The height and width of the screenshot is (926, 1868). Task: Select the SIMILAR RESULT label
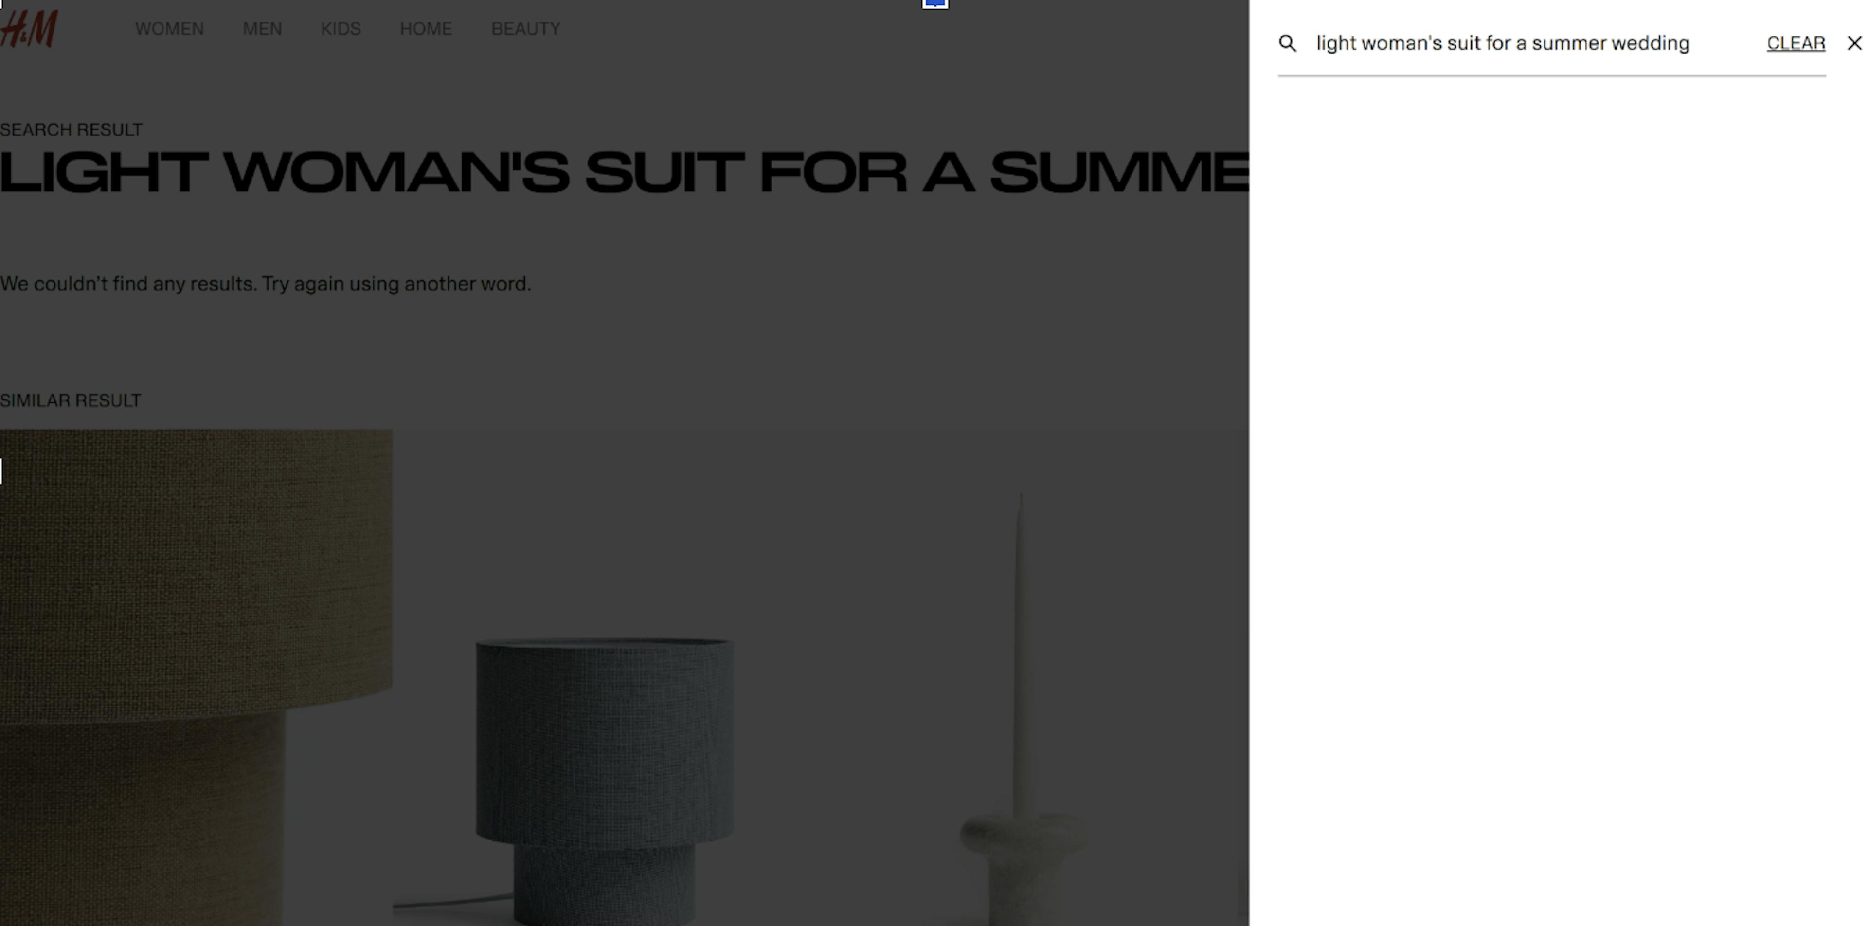click(x=71, y=400)
